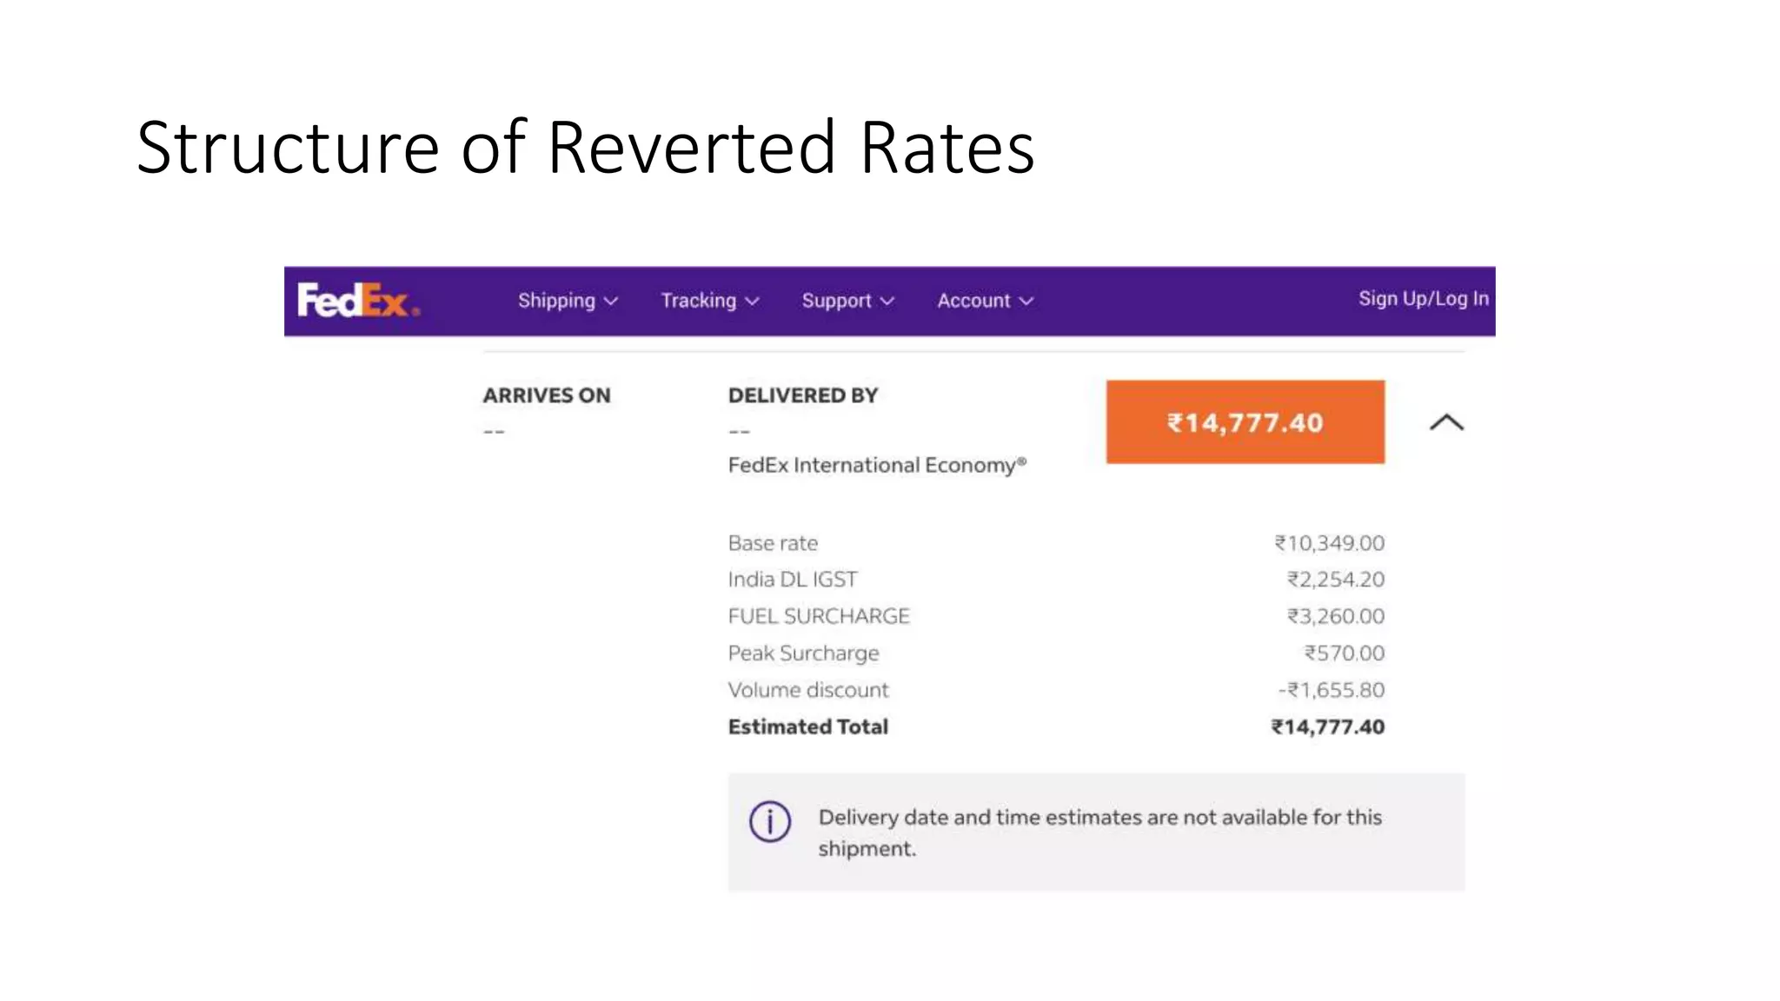
Task: Click the Shipping chevron arrow
Action: 612,302
